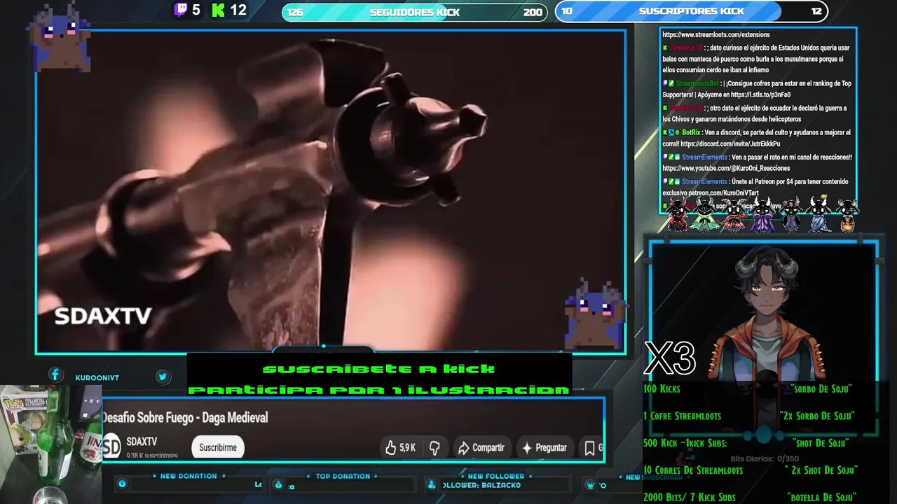Open the discord.com/invite link in chat
Viewport: 897px width, 504px height.
730,143
